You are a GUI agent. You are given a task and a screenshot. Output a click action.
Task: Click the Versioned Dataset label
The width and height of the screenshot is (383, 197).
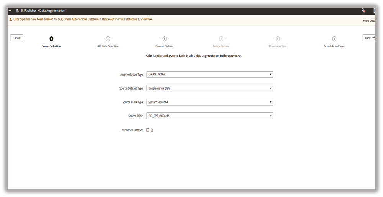point(133,130)
